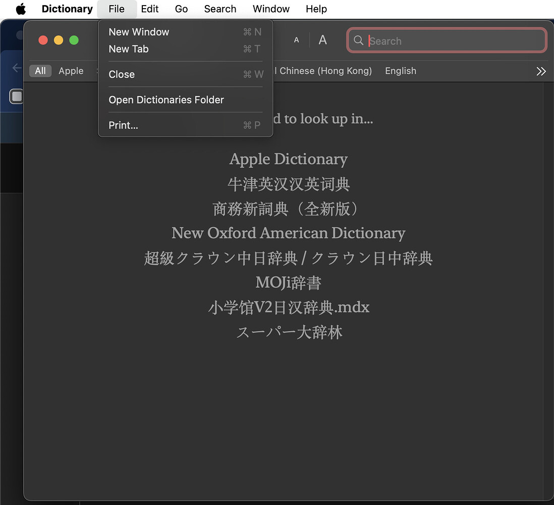
Task: Switch to the English dictionary tab
Action: (401, 71)
